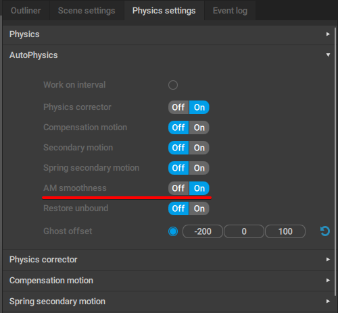This screenshot has width=338, height=313.
Task: Click the Ghost offset -200 field
Action: 203,231
